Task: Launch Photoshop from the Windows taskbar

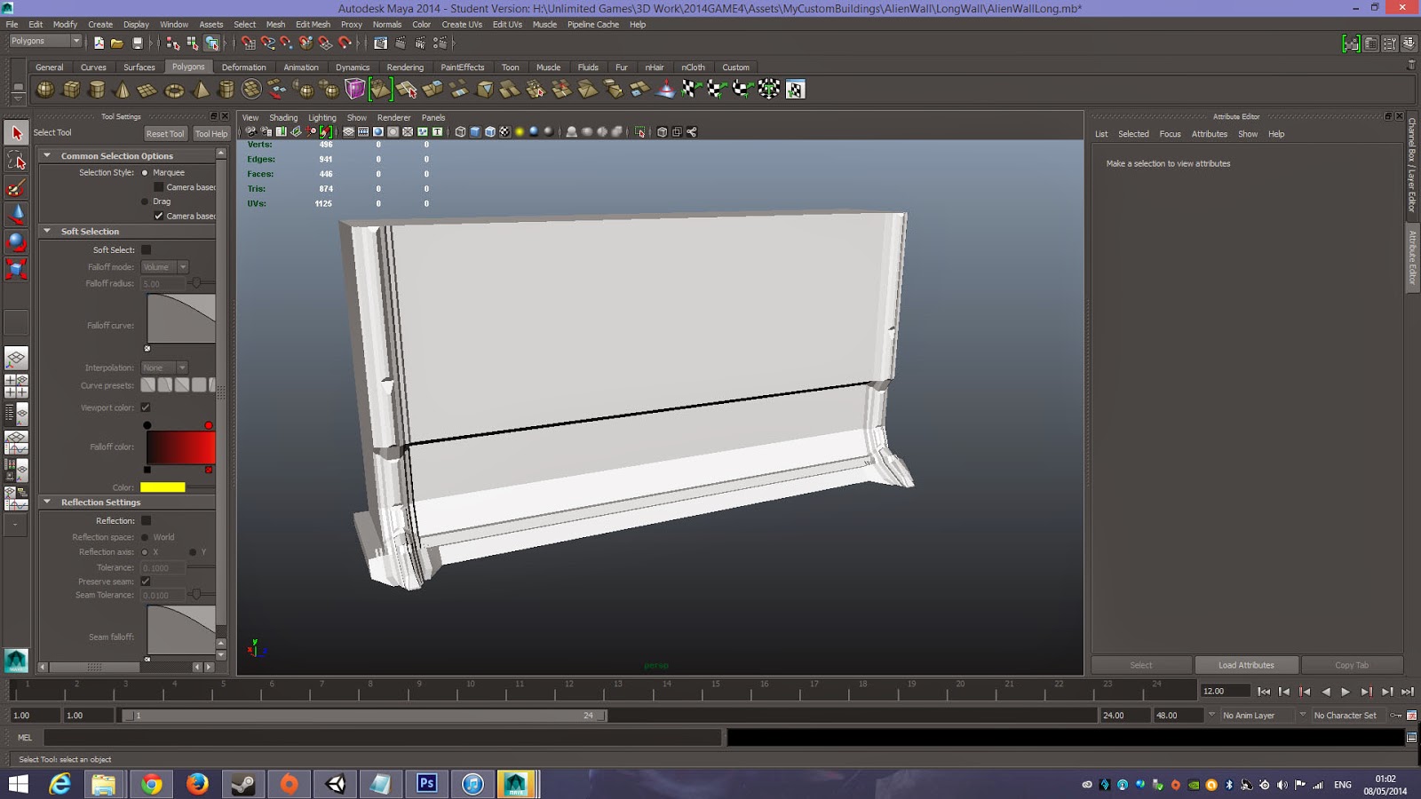Action: pyautogui.click(x=426, y=783)
